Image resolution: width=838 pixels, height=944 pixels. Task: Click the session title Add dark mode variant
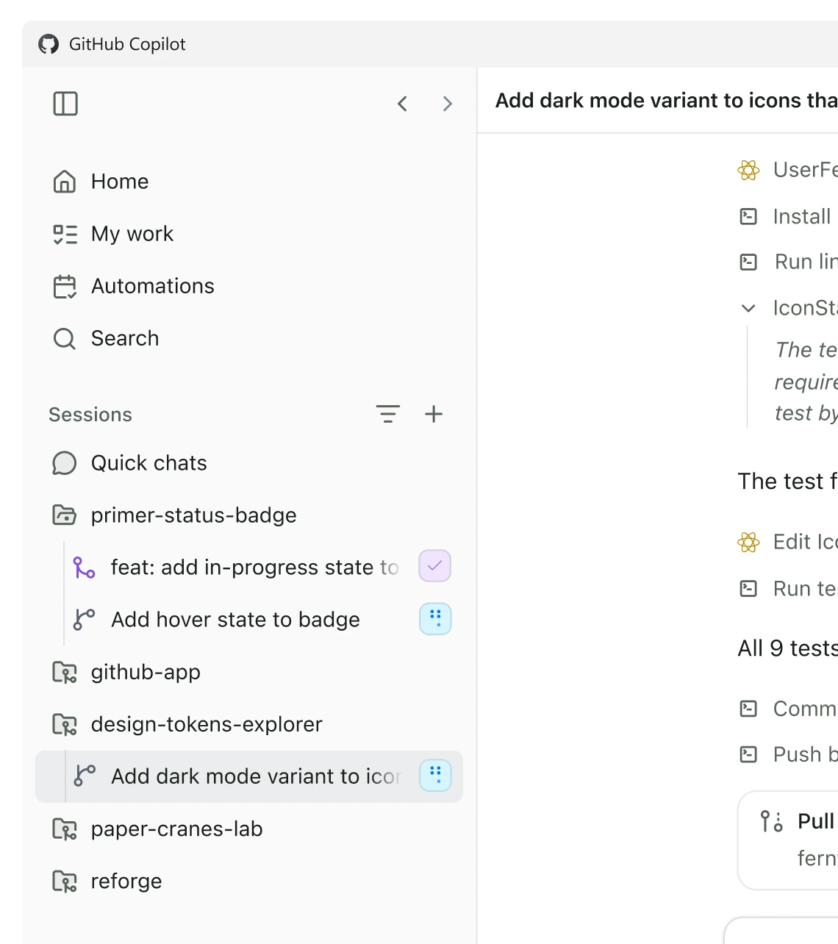[x=666, y=101]
